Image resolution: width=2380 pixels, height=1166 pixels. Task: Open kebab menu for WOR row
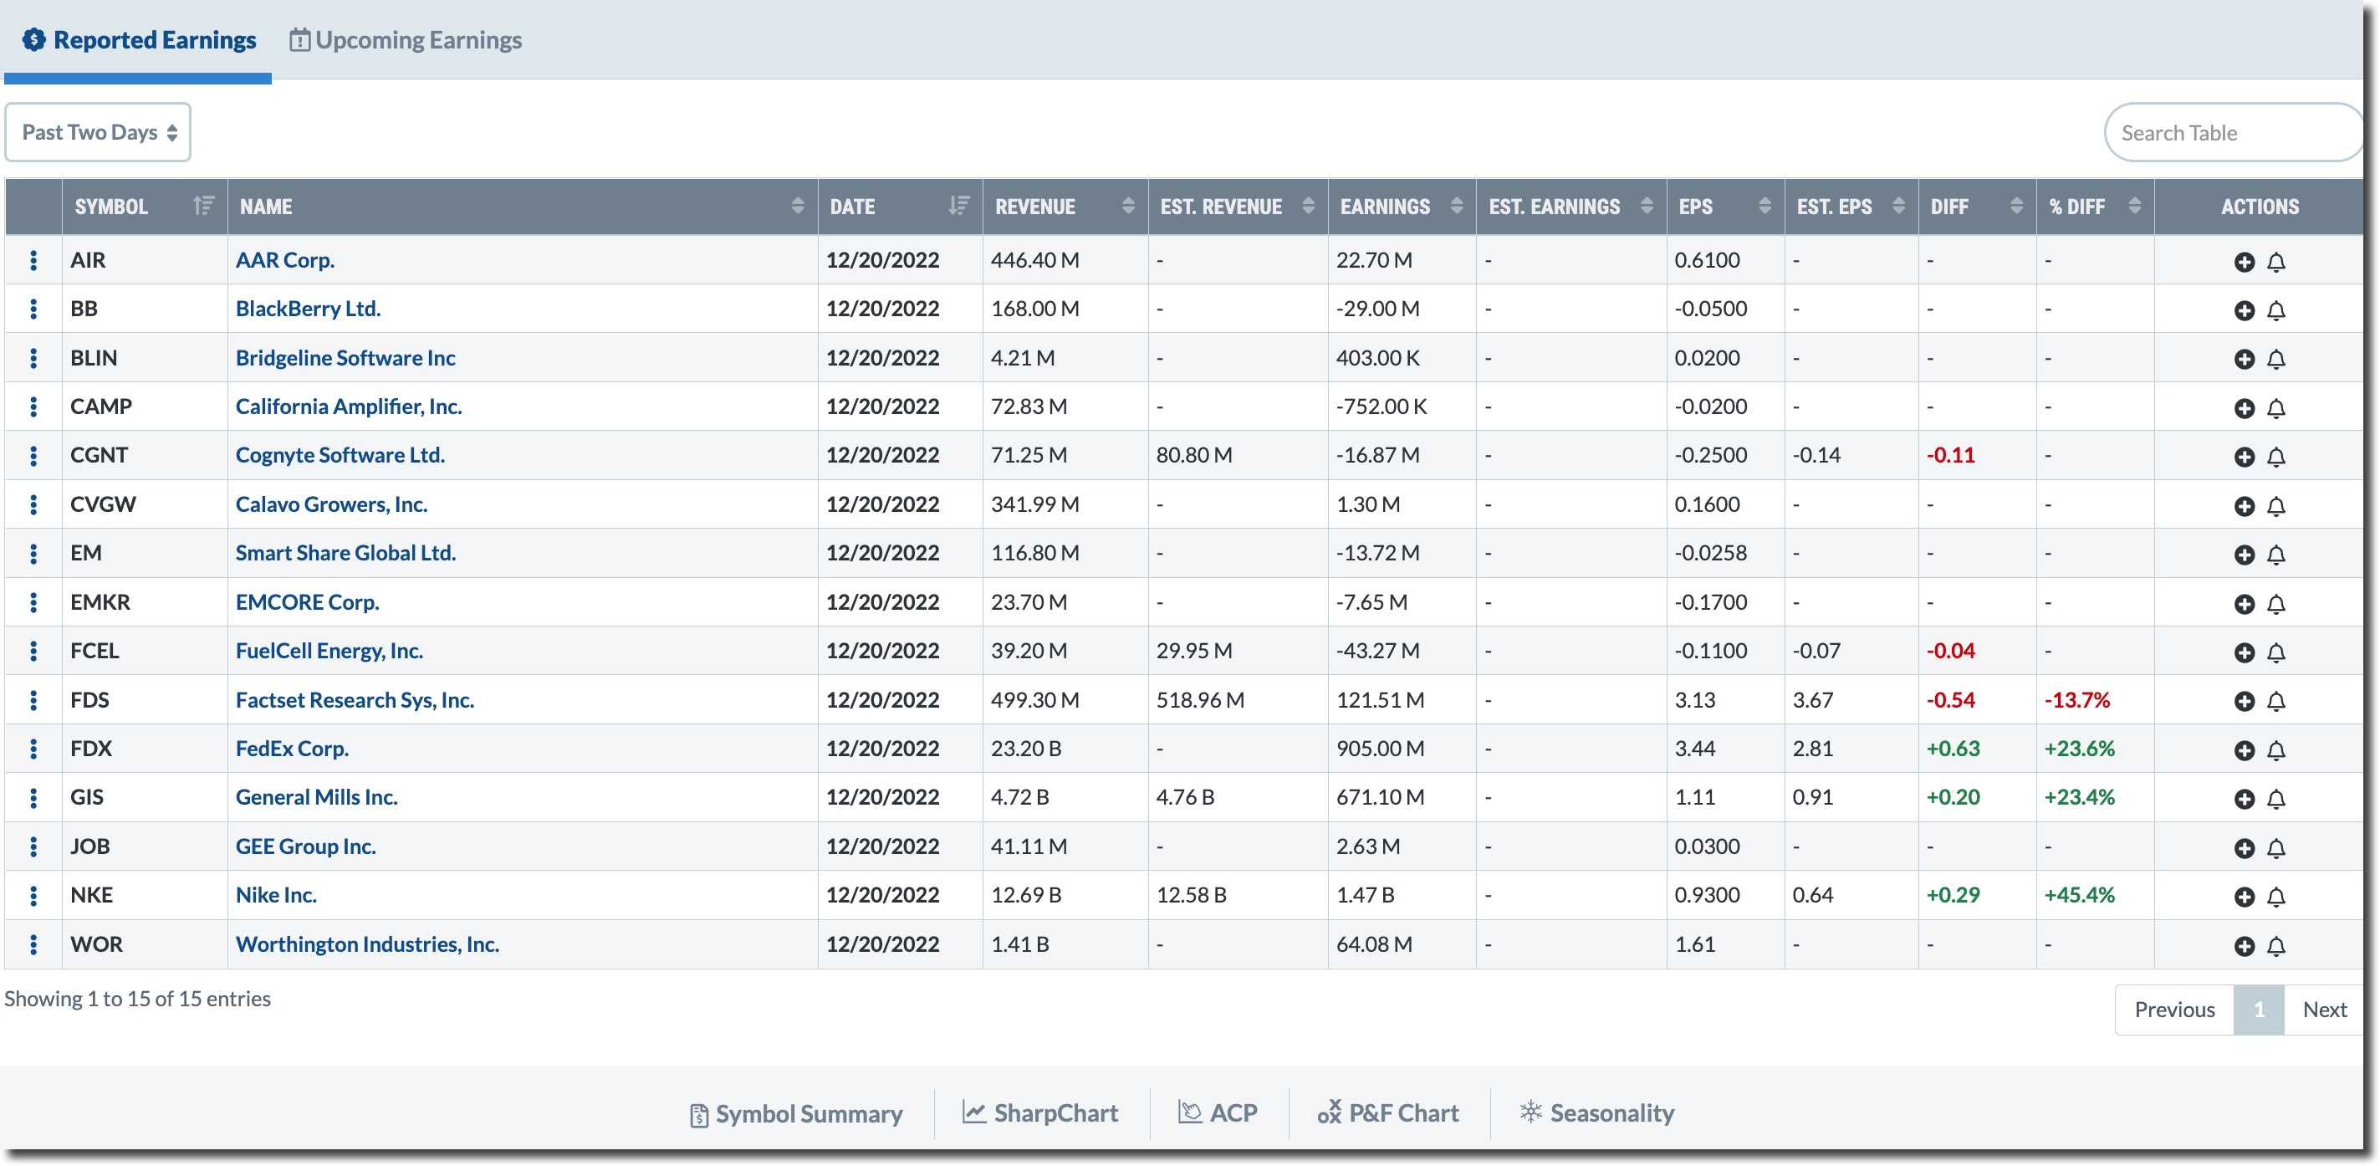pos(33,944)
